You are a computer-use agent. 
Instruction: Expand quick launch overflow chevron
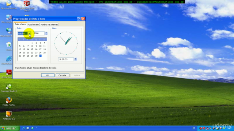pos(37,127)
